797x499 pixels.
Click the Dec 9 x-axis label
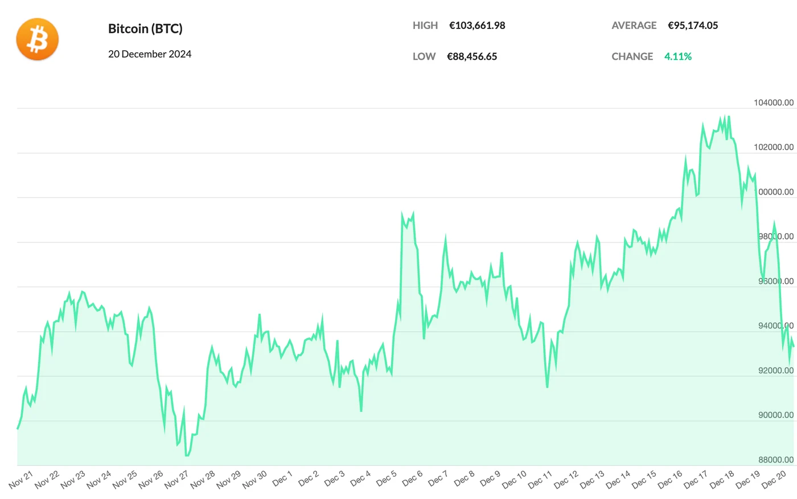[490, 479]
